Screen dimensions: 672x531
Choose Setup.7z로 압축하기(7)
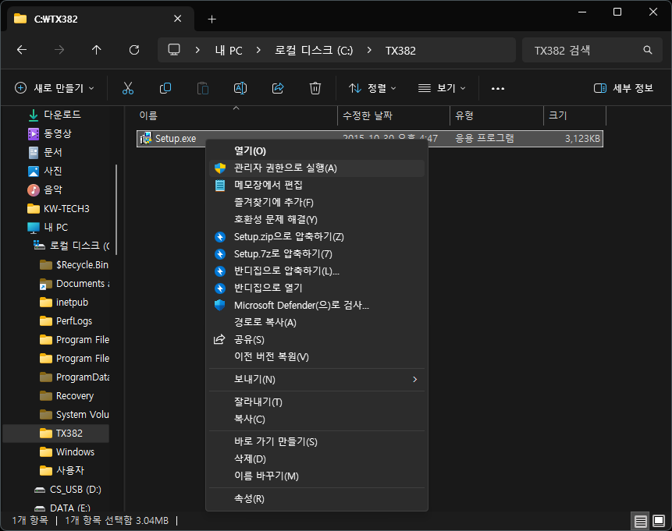tap(317, 254)
